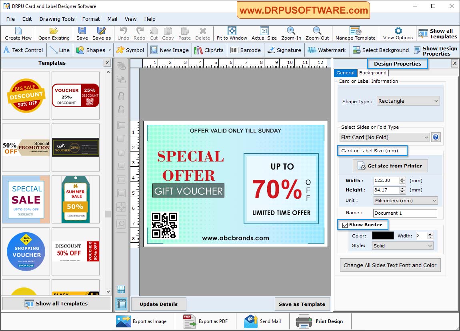Switch to the Background tab
The width and height of the screenshot is (460, 331).
pyautogui.click(x=372, y=73)
